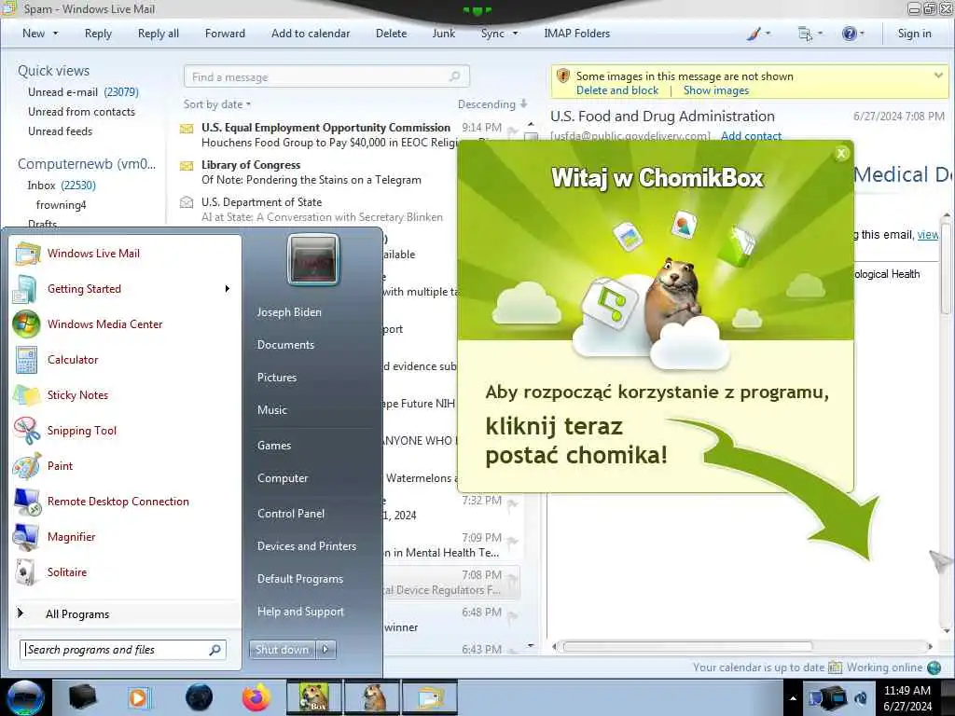955x716 pixels.
Task: Click the Shut down button
Action: click(282, 650)
